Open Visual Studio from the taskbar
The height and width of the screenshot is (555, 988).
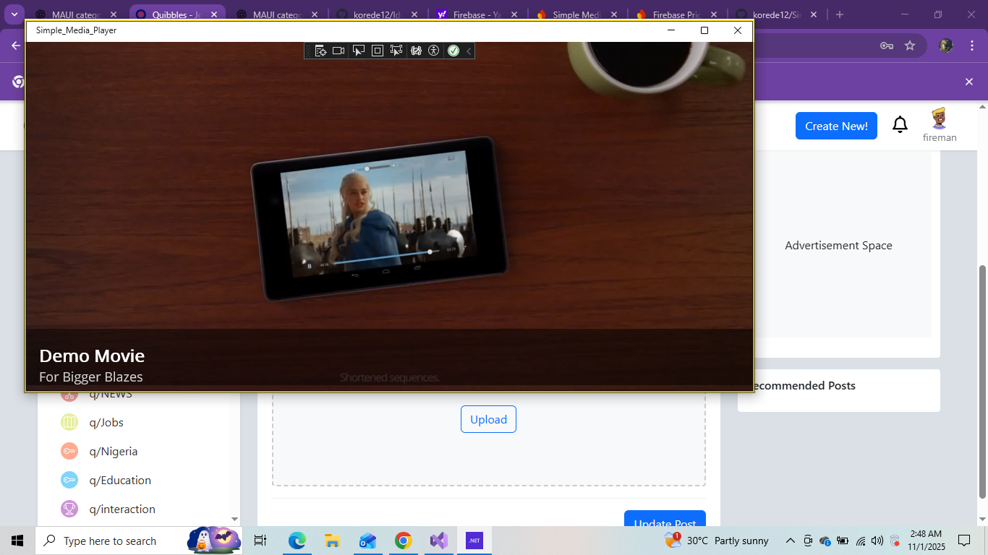(438, 541)
